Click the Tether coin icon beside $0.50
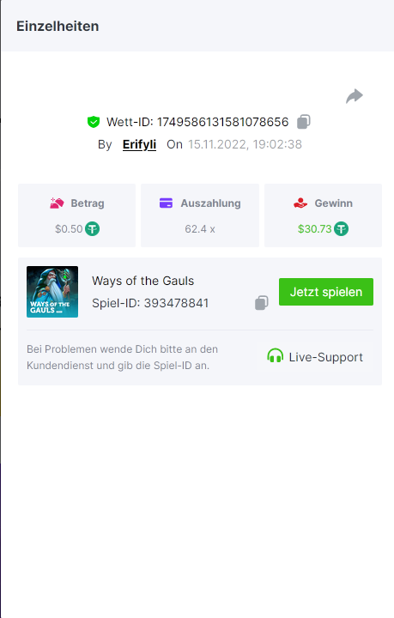This screenshot has height=618, width=394. 93,229
